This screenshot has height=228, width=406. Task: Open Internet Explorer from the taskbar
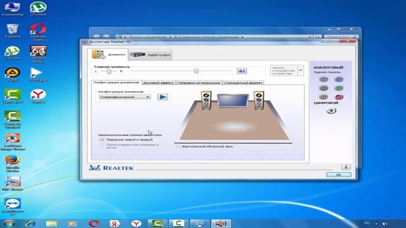30,224
